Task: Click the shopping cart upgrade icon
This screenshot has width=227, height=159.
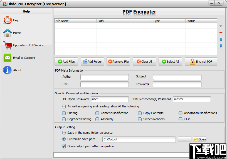Action: [8, 45]
